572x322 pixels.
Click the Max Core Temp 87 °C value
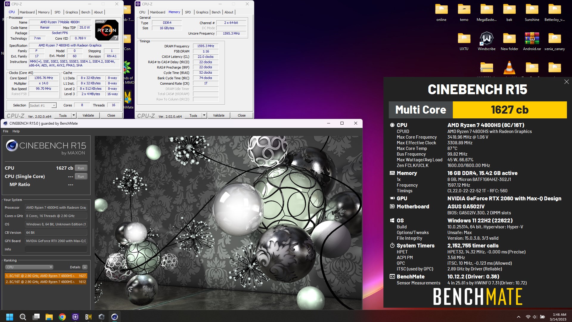(x=452, y=148)
